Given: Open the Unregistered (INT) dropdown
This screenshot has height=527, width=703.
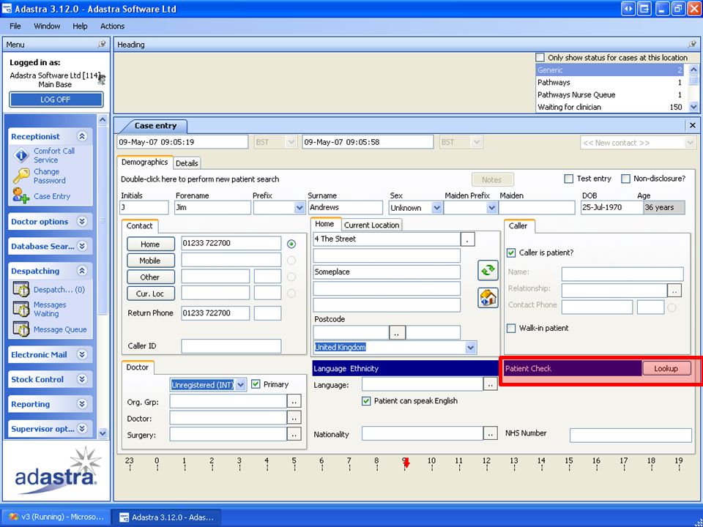Looking at the screenshot, I should [240, 384].
